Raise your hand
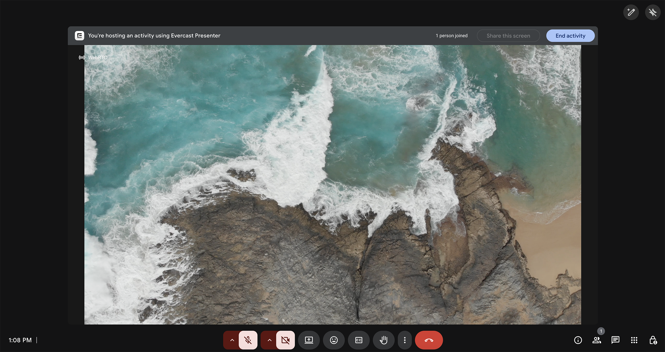Screen dimensions: 665x352 [383, 340]
